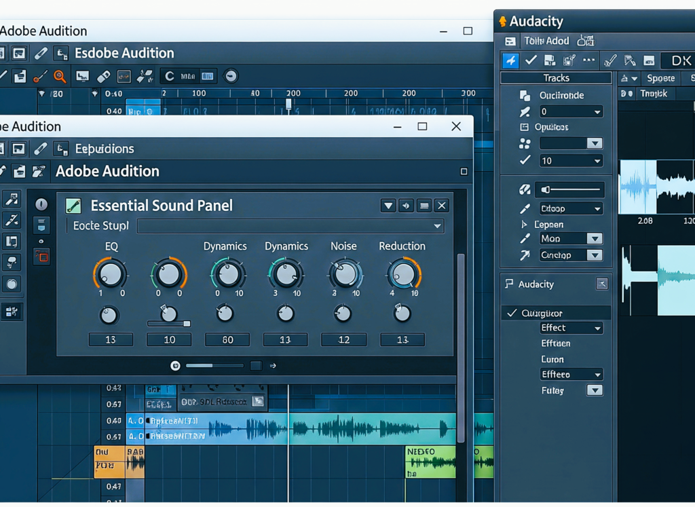Click the small box icon beside Opulioos
695x507 pixels.
[525, 127]
